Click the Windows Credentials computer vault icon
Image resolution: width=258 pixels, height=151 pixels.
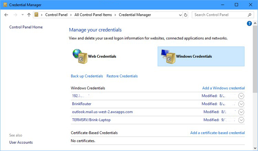pos(168,56)
